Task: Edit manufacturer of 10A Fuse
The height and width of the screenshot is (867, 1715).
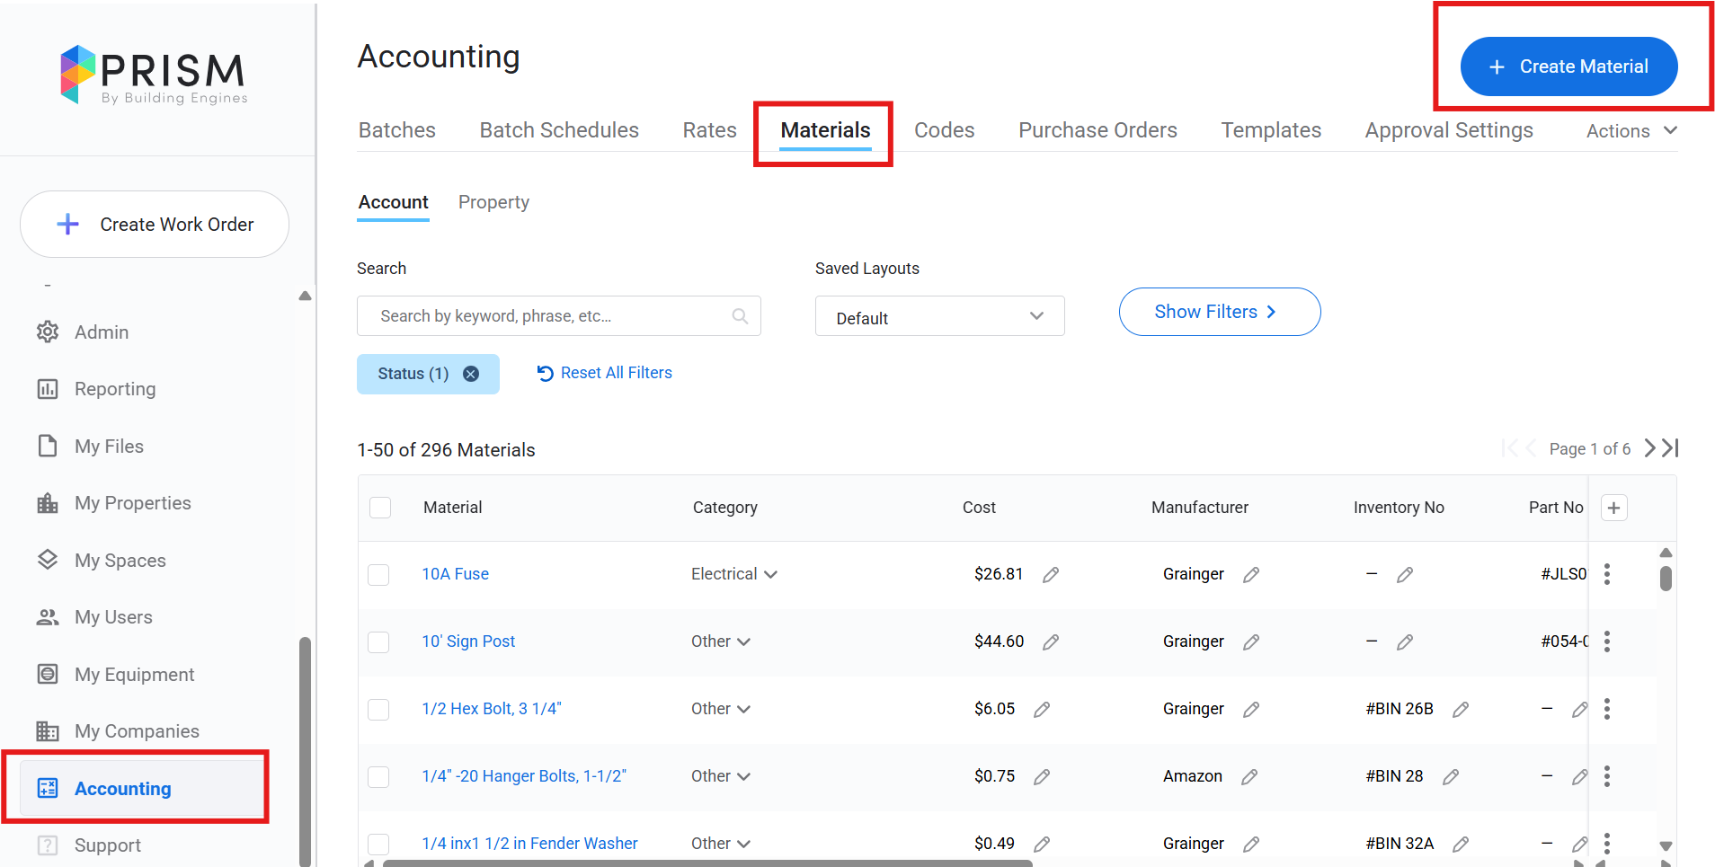Action: coord(1251,574)
